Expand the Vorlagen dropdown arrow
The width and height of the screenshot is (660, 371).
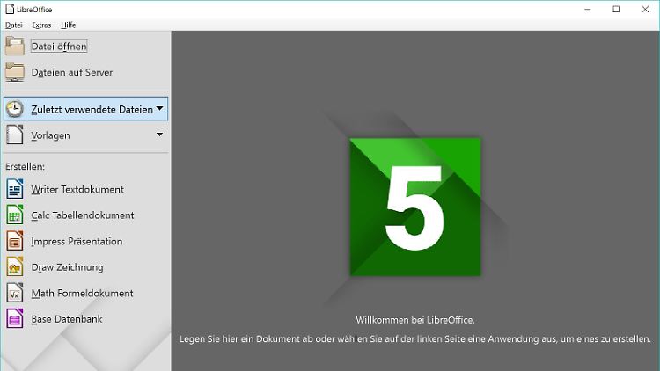point(160,135)
